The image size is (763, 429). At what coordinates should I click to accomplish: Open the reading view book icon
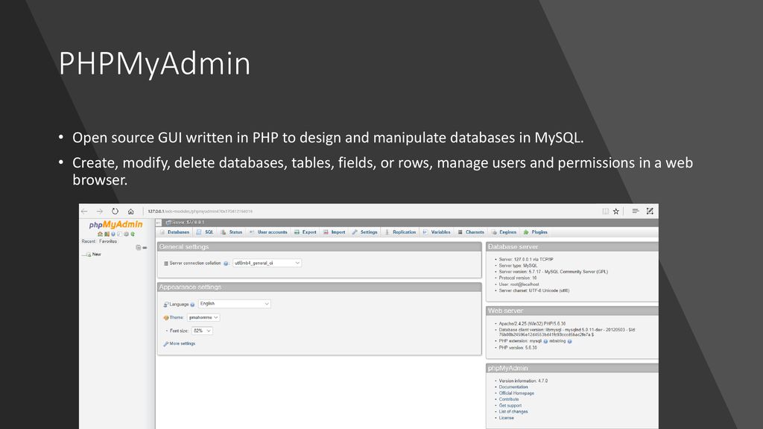pos(605,212)
